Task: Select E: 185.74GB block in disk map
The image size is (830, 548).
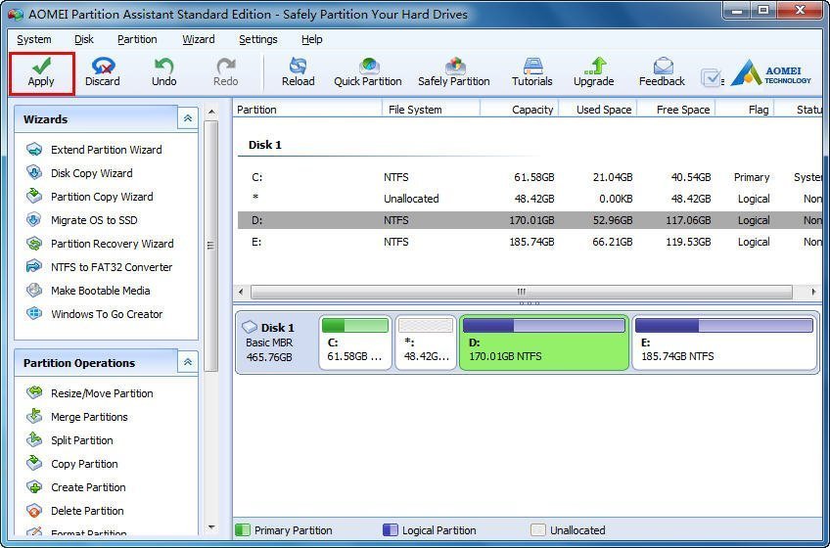Action: tap(724, 342)
